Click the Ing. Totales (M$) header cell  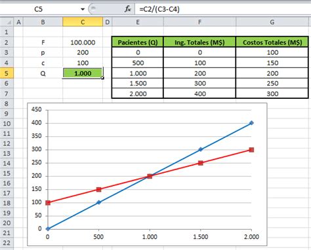(199, 42)
